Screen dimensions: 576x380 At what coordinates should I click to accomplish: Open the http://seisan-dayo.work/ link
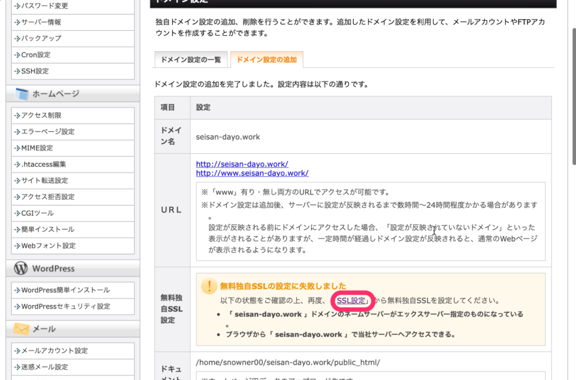(242, 164)
